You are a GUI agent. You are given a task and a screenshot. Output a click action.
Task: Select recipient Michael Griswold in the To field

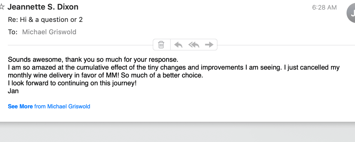49,32
